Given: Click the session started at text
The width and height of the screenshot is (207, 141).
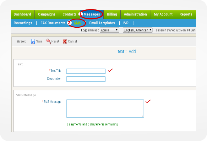Looking at the screenshot, I should (x=176, y=30).
